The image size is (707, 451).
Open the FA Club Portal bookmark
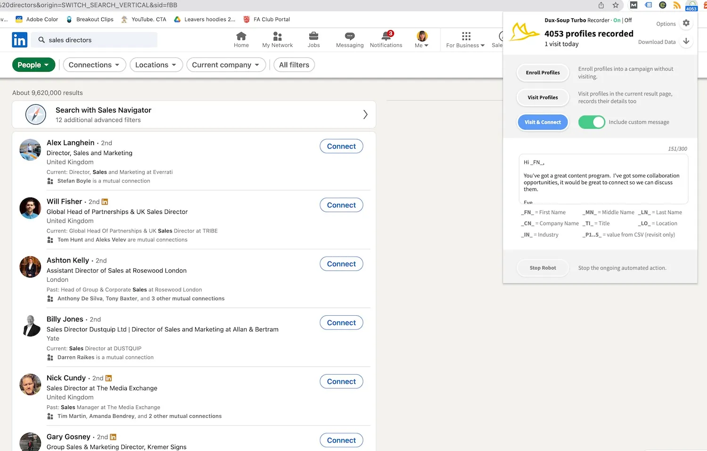tap(267, 19)
